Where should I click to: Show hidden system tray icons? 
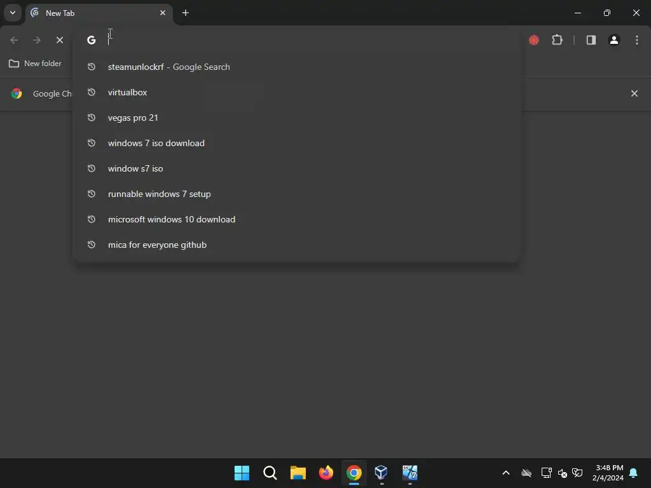pyautogui.click(x=505, y=473)
